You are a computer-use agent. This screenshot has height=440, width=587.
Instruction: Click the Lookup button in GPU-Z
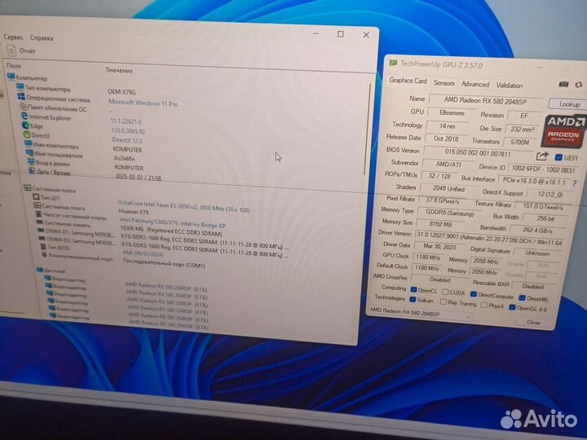point(568,104)
